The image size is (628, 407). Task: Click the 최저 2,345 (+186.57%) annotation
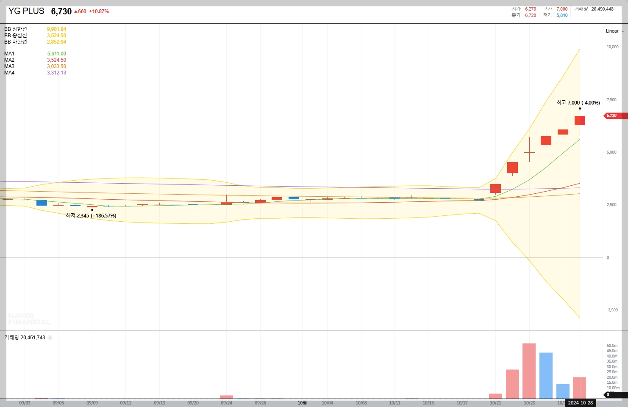click(91, 216)
